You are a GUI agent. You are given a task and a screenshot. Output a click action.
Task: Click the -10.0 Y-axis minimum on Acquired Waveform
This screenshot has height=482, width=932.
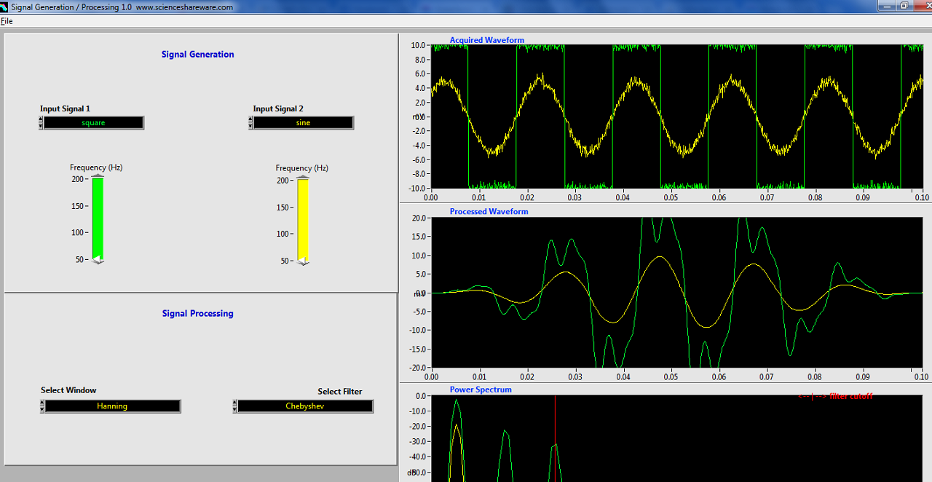pos(416,188)
